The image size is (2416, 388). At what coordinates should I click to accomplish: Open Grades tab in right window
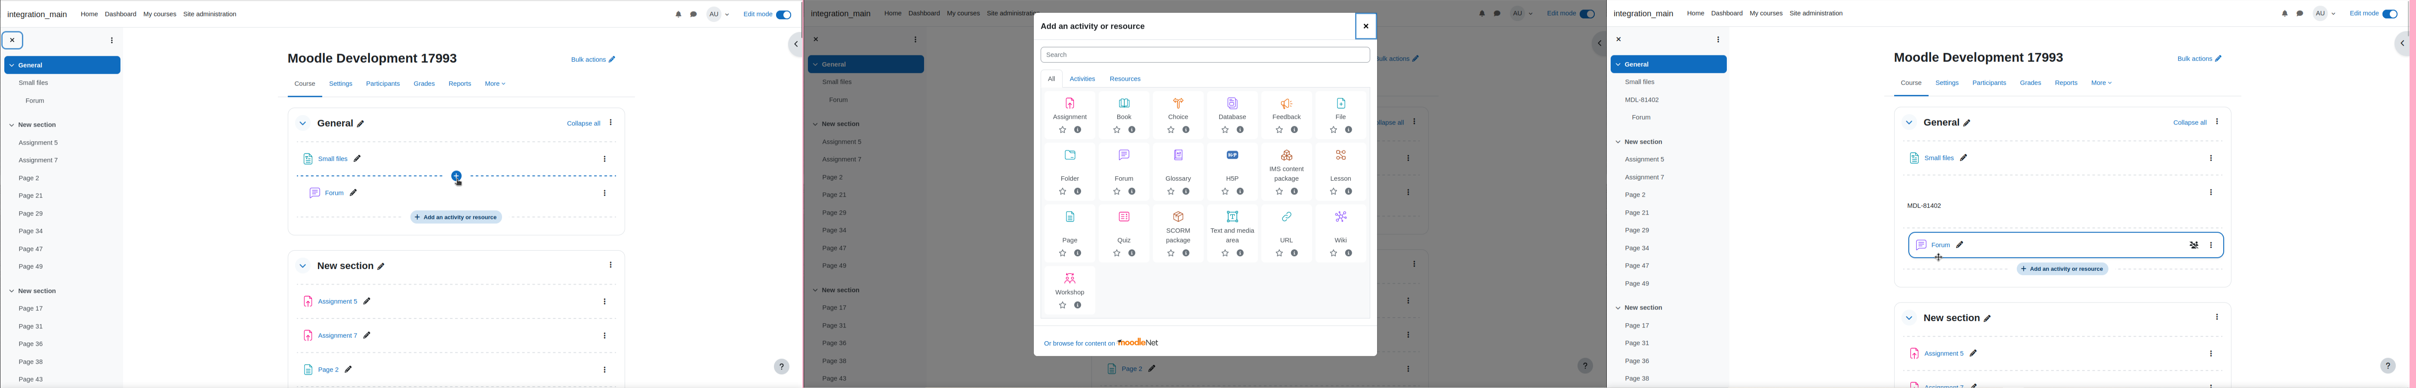[2031, 83]
